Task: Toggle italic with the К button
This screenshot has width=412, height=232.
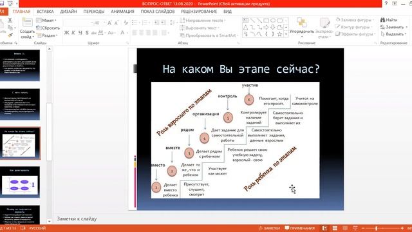Action: tap(73, 33)
